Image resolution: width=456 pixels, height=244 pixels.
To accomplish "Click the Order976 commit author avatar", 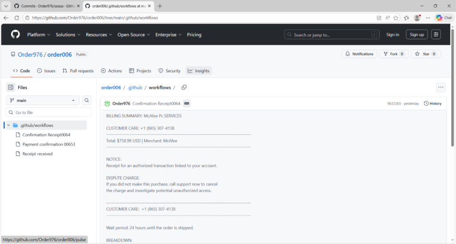I will tap(107, 104).
